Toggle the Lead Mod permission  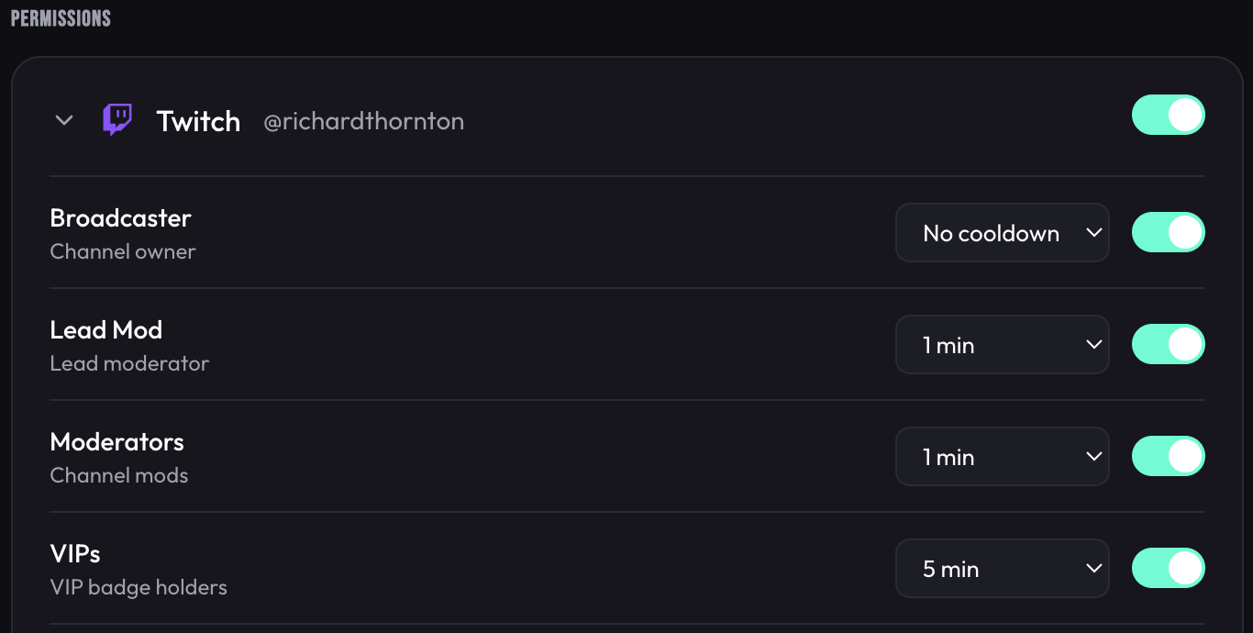pyautogui.click(x=1168, y=345)
